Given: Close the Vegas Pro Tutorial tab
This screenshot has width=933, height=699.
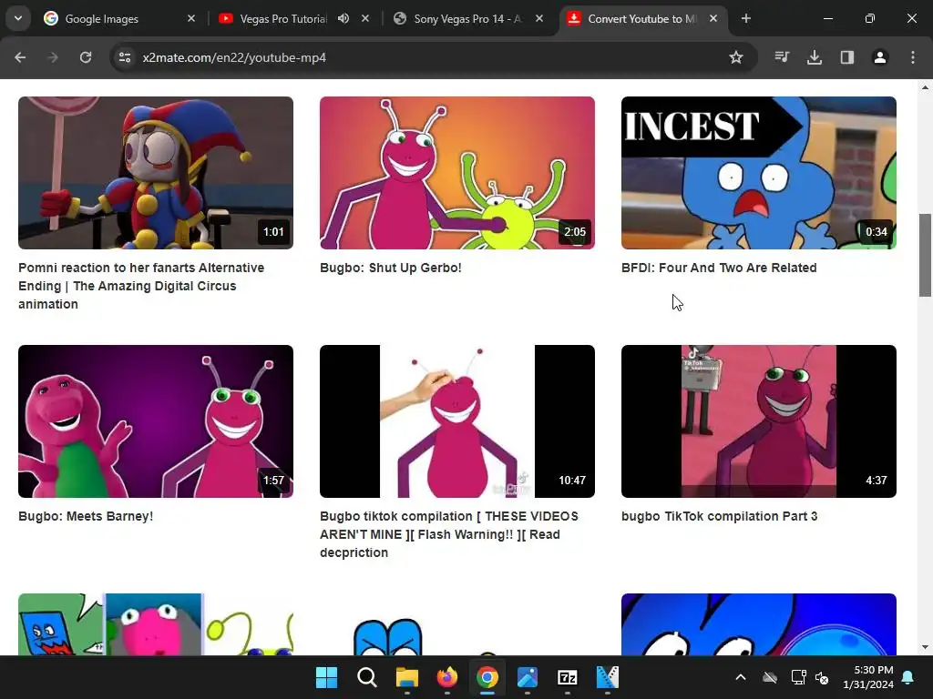Looking at the screenshot, I should coord(365,18).
